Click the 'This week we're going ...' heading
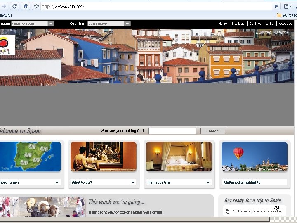The width and height of the screenshot is (297, 223). [117, 202]
